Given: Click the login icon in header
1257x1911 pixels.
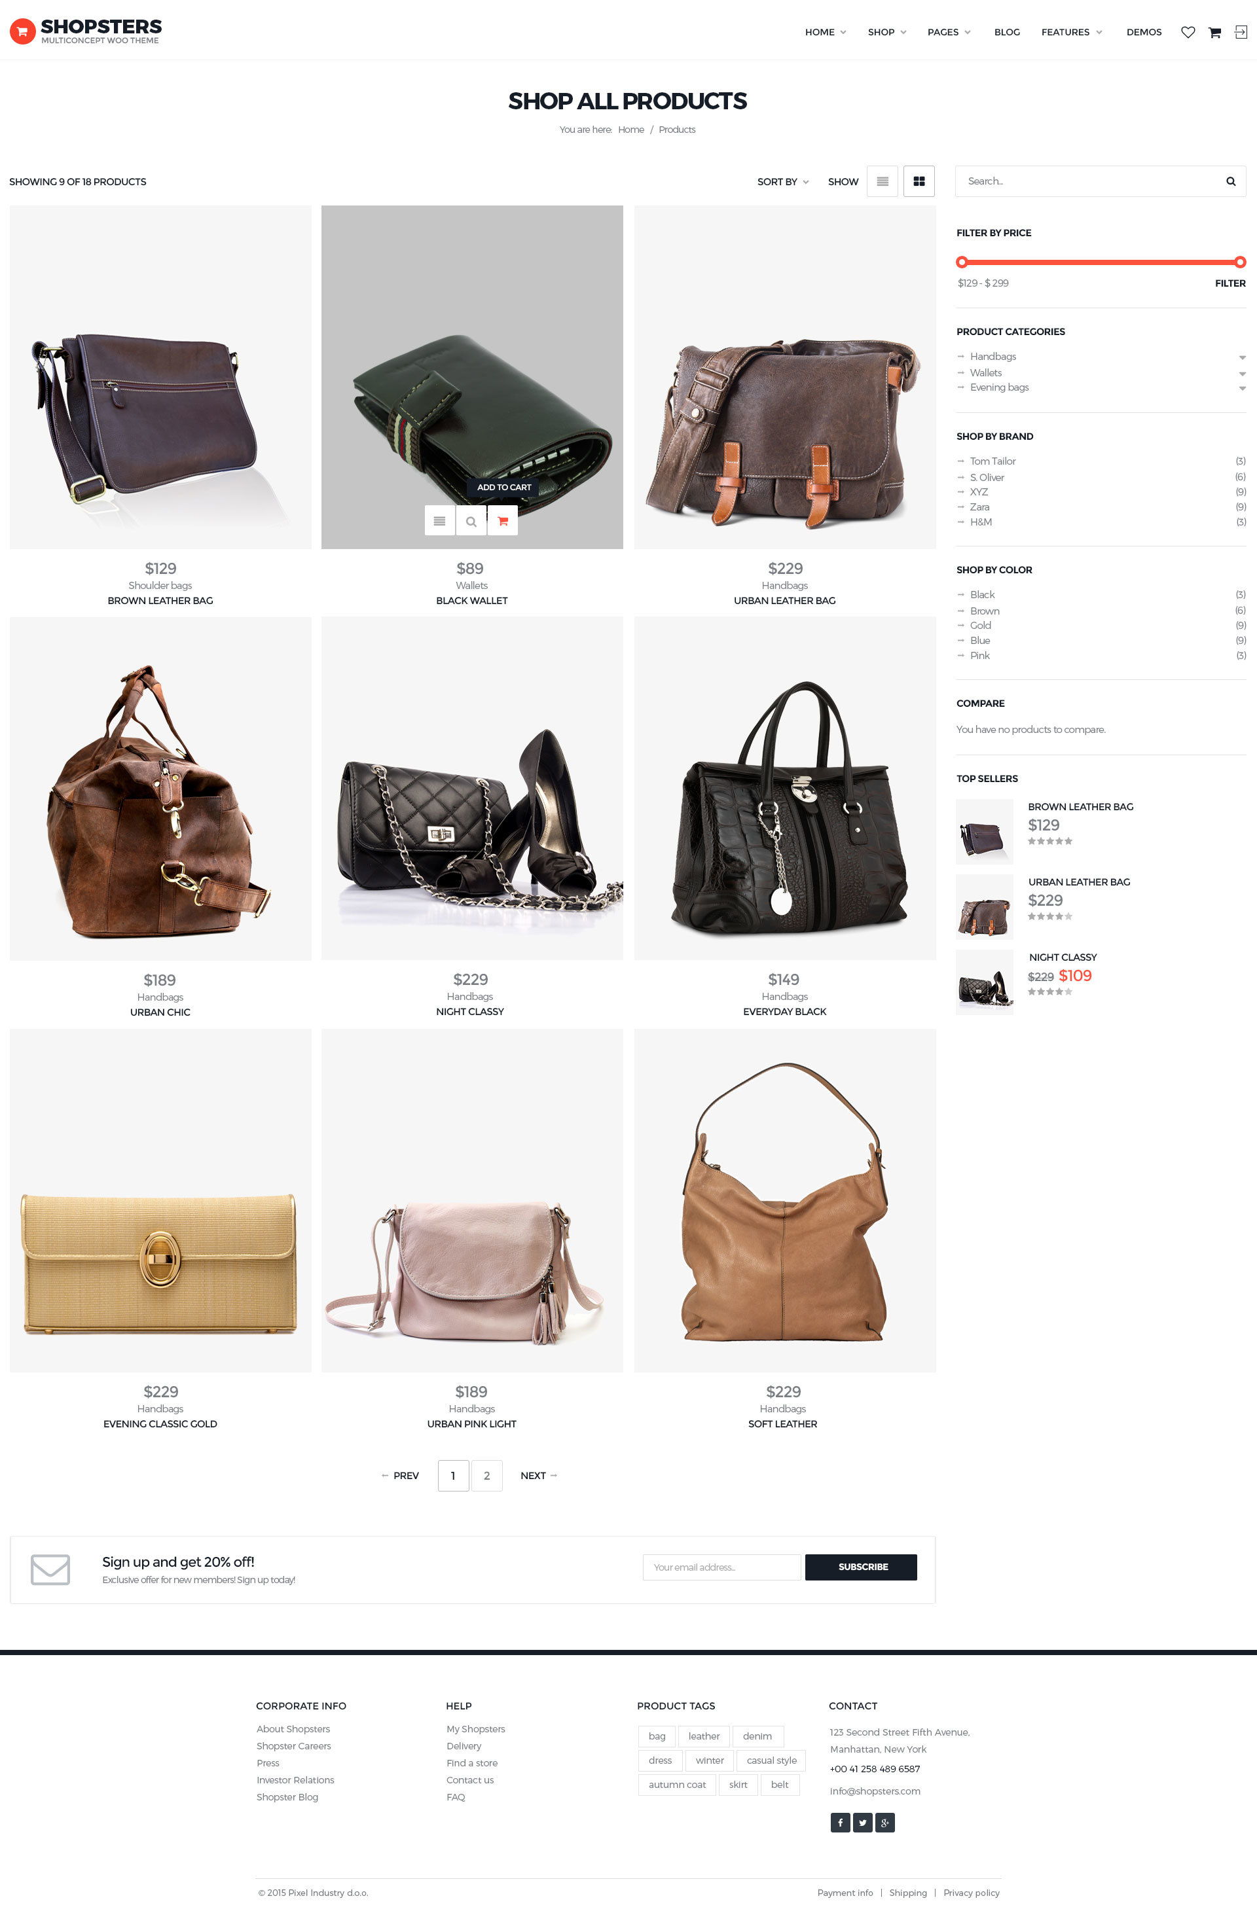Looking at the screenshot, I should pyautogui.click(x=1241, y=32).
